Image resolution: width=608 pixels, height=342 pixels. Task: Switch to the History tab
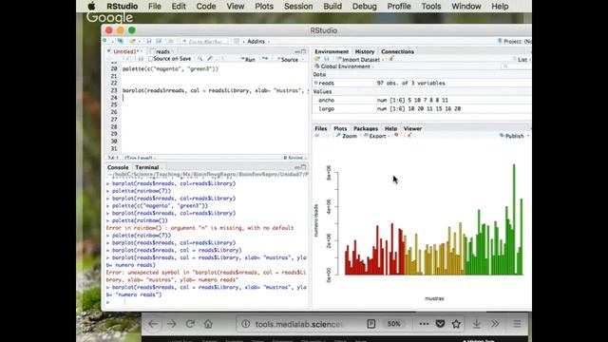[x=365, y=51]
